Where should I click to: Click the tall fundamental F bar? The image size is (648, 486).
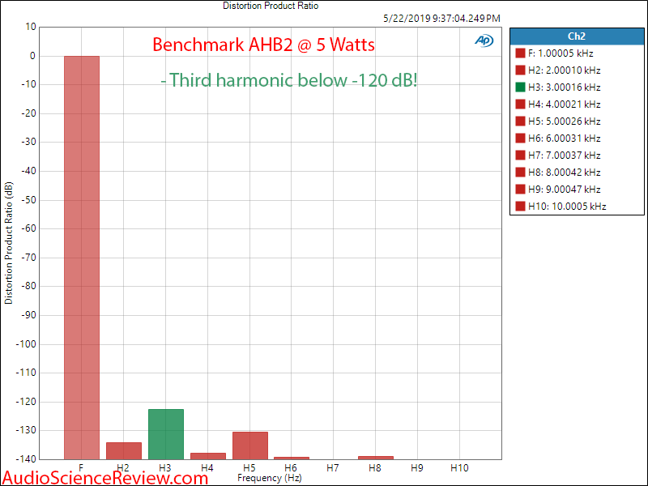click(x=82, y=258)
